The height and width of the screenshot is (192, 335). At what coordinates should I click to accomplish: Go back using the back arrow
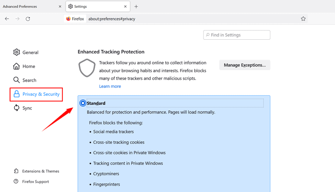pos(7,19)
